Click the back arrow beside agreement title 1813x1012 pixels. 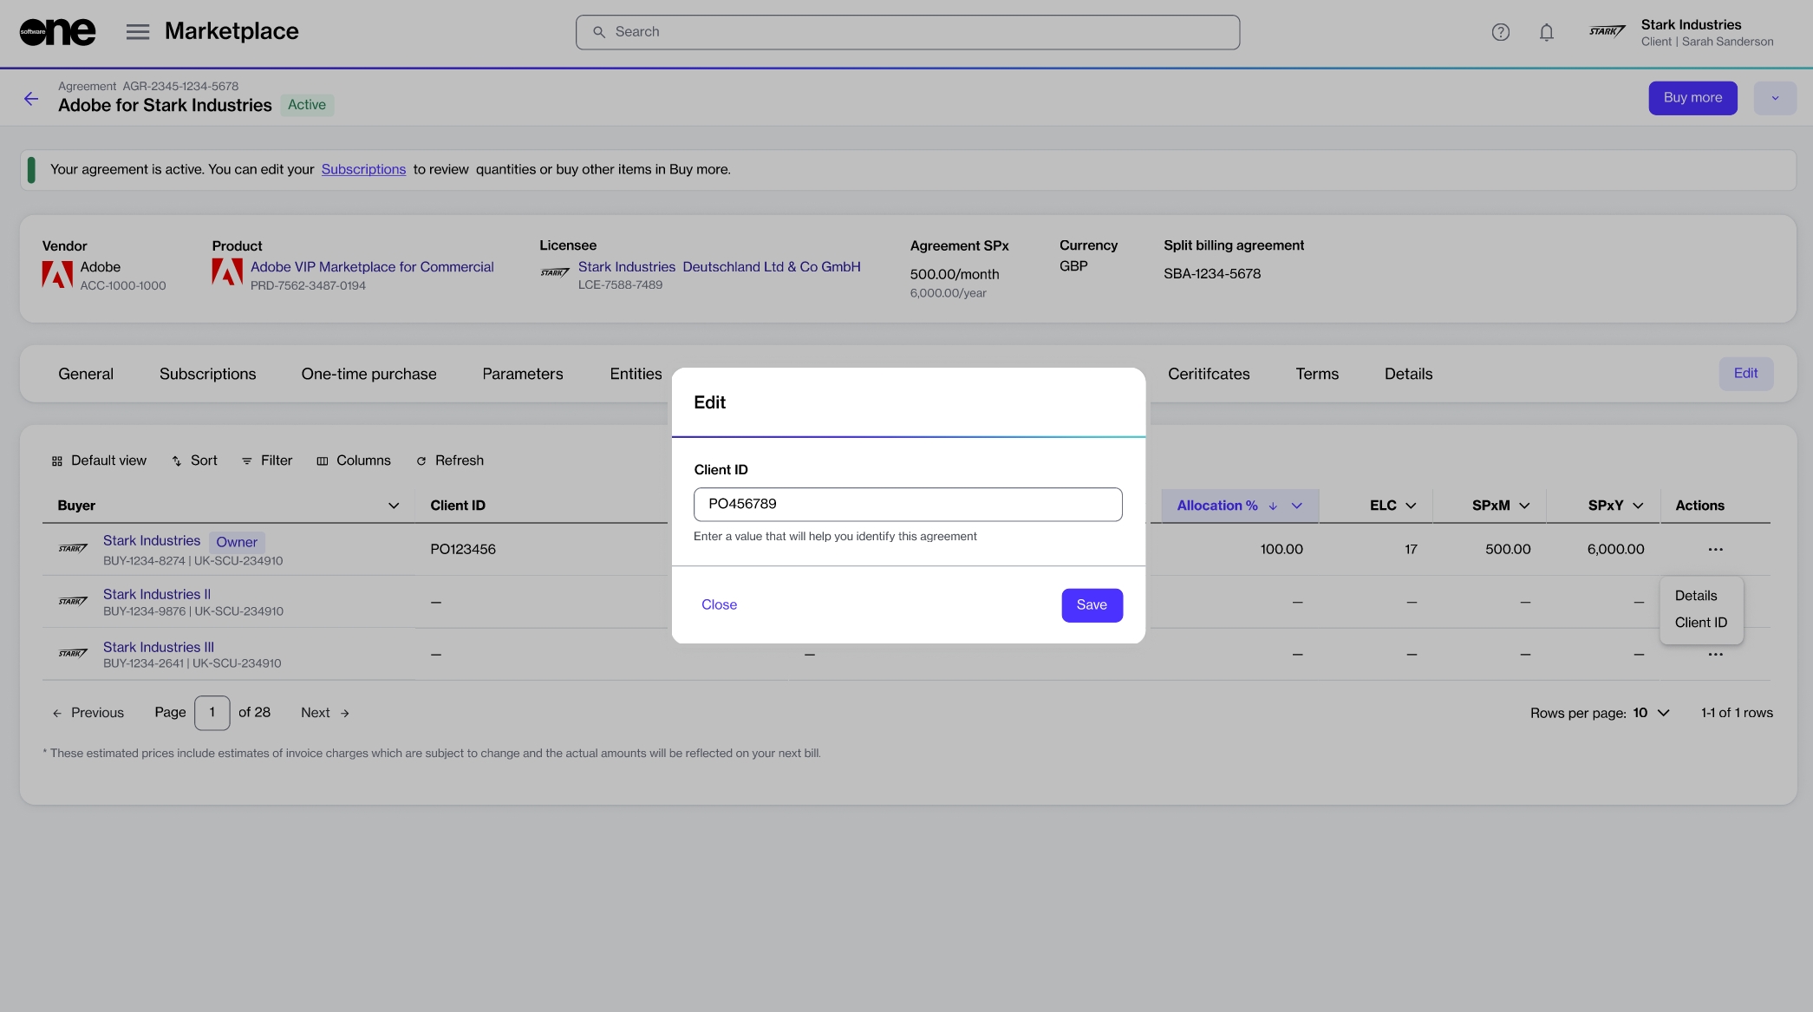coord(31,99)
